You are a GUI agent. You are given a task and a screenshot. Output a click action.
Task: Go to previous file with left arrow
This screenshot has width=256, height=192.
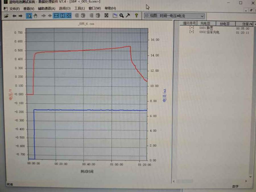(15, 16)
